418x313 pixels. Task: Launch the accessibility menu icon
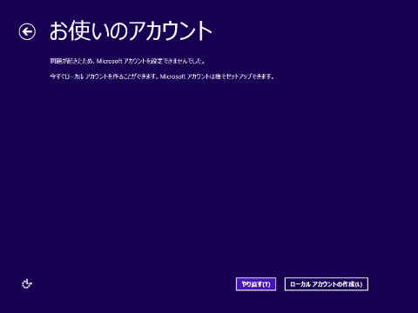tap(27, 283)
